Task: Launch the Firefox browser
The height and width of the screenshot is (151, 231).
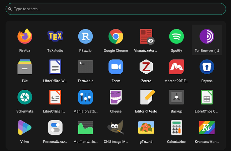Action: click(25, 36)
